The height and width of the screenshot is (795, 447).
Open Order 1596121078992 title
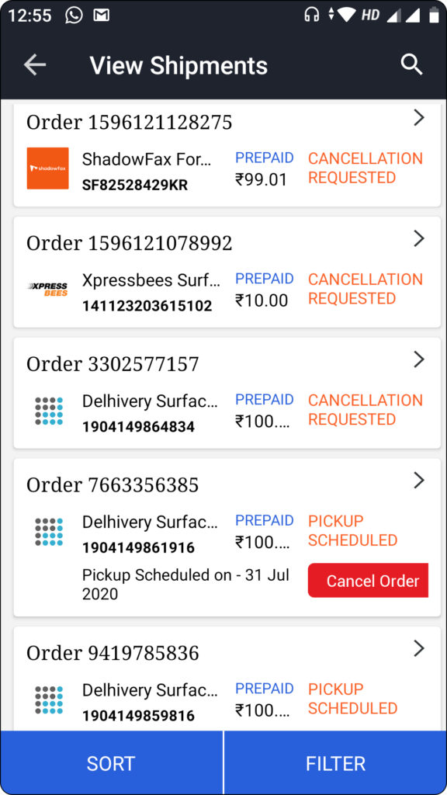[130, 243]
